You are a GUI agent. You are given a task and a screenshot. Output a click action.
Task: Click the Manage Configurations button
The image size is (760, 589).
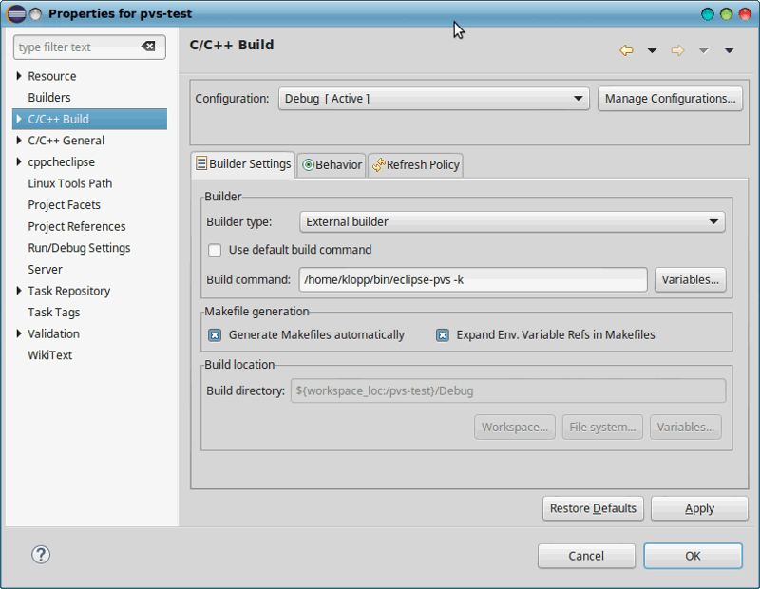pyautogui.click(x=670, y=99)
